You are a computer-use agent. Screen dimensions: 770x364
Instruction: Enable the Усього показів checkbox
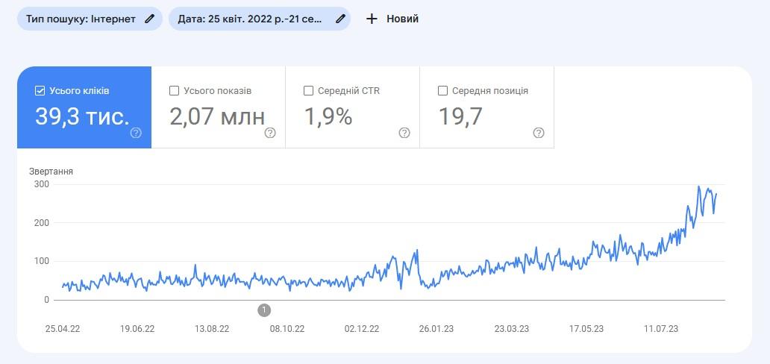coord(174,91)
